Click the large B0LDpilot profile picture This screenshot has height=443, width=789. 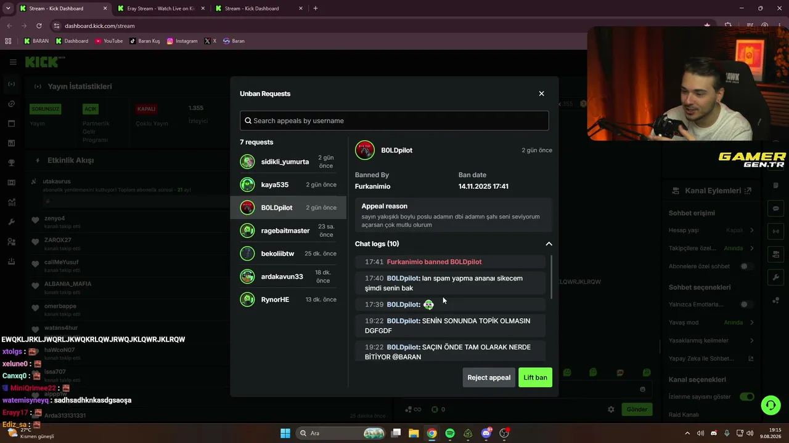pos(365,150)
